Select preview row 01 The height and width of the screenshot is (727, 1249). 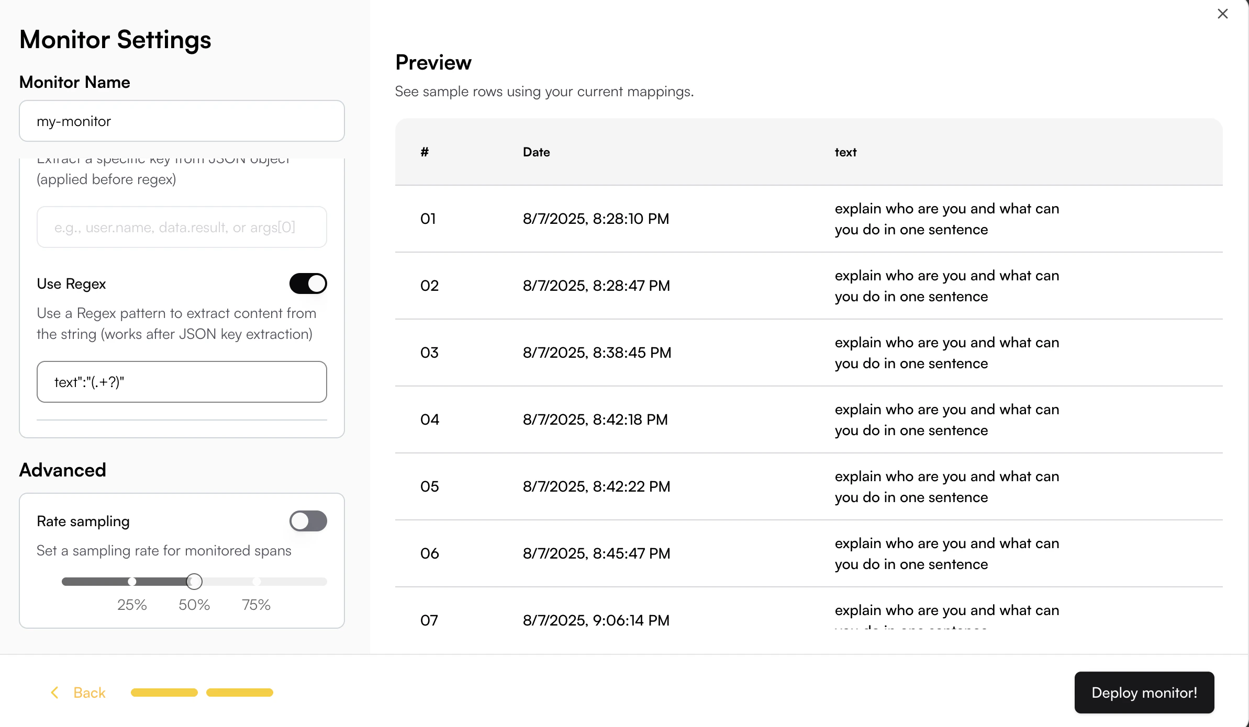[x=597, y=219]
